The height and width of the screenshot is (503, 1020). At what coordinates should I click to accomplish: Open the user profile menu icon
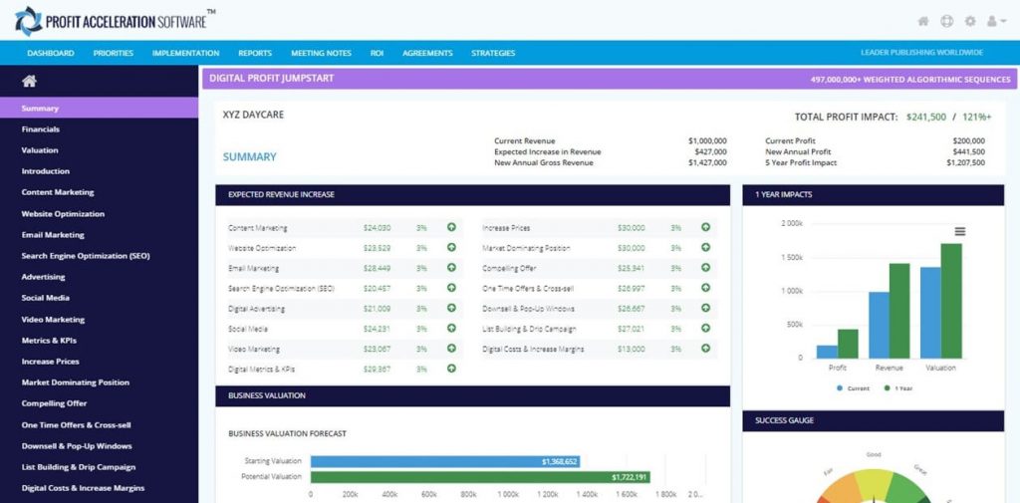[995, 21]
